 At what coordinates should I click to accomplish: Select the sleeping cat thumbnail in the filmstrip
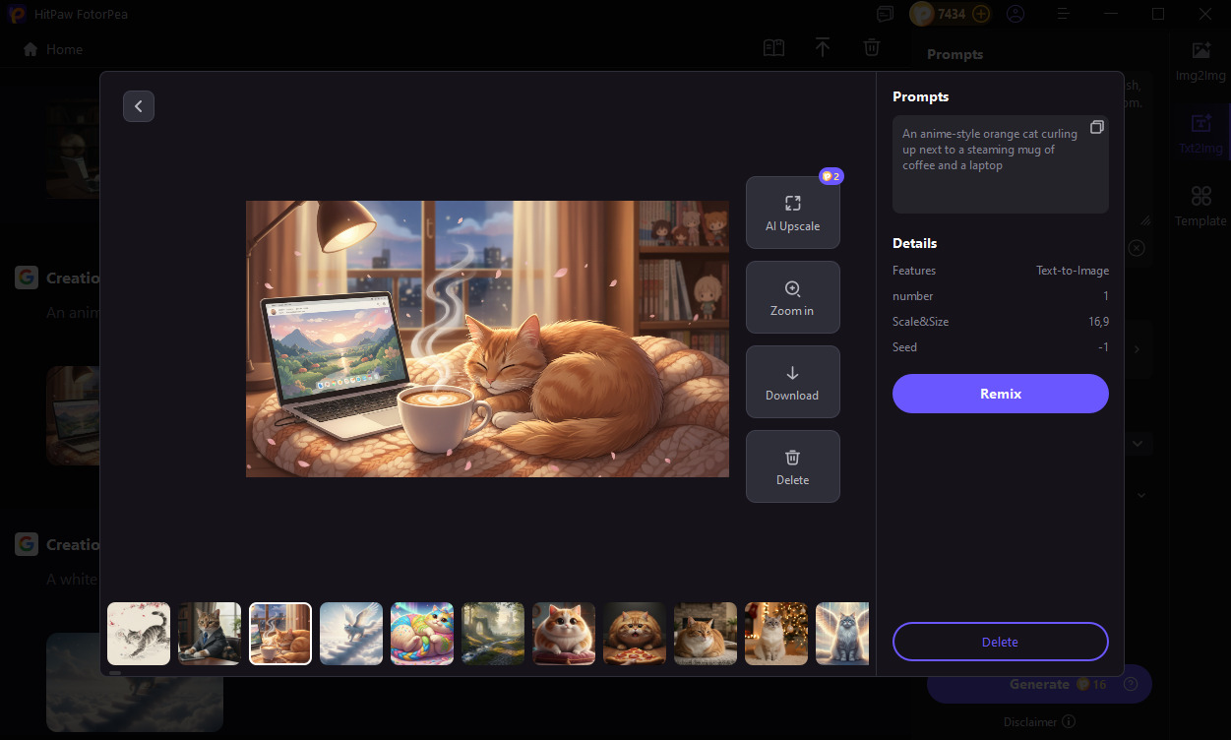(x=279, y=633)
